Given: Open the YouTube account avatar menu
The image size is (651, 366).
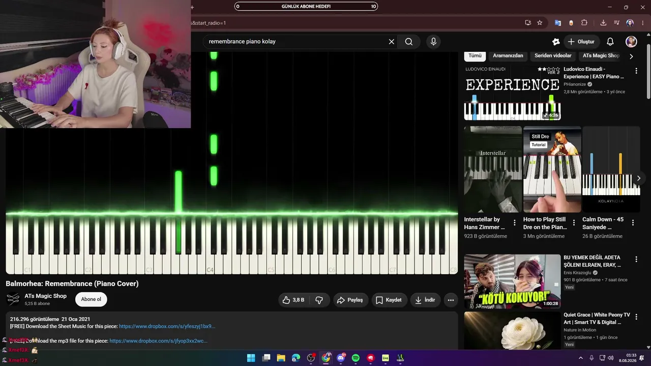Looking at the screenshot, I should pyautogui.click(x=631, y=42).
